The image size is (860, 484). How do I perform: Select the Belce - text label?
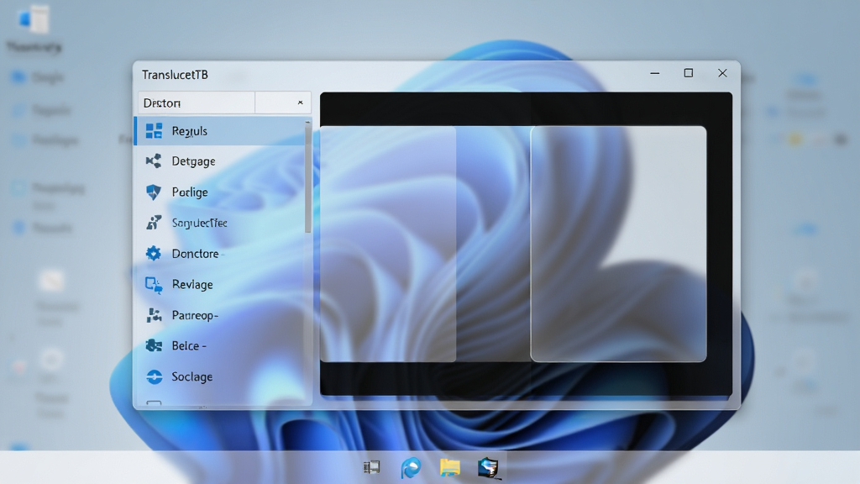(189, 345)
